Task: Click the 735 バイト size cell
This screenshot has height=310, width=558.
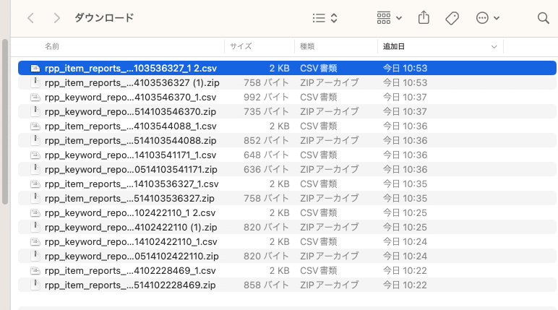Action: tap(266, 111)
